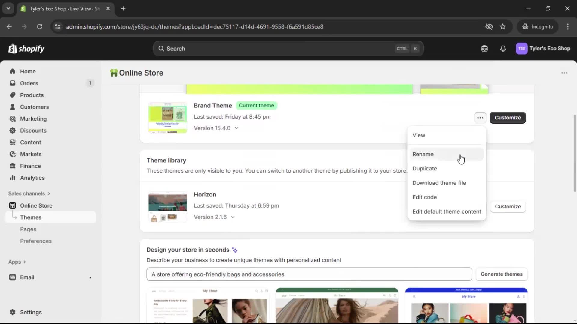
Task: Click the Shopify logo
Action: pyautogui.click(x=26, y=49)
